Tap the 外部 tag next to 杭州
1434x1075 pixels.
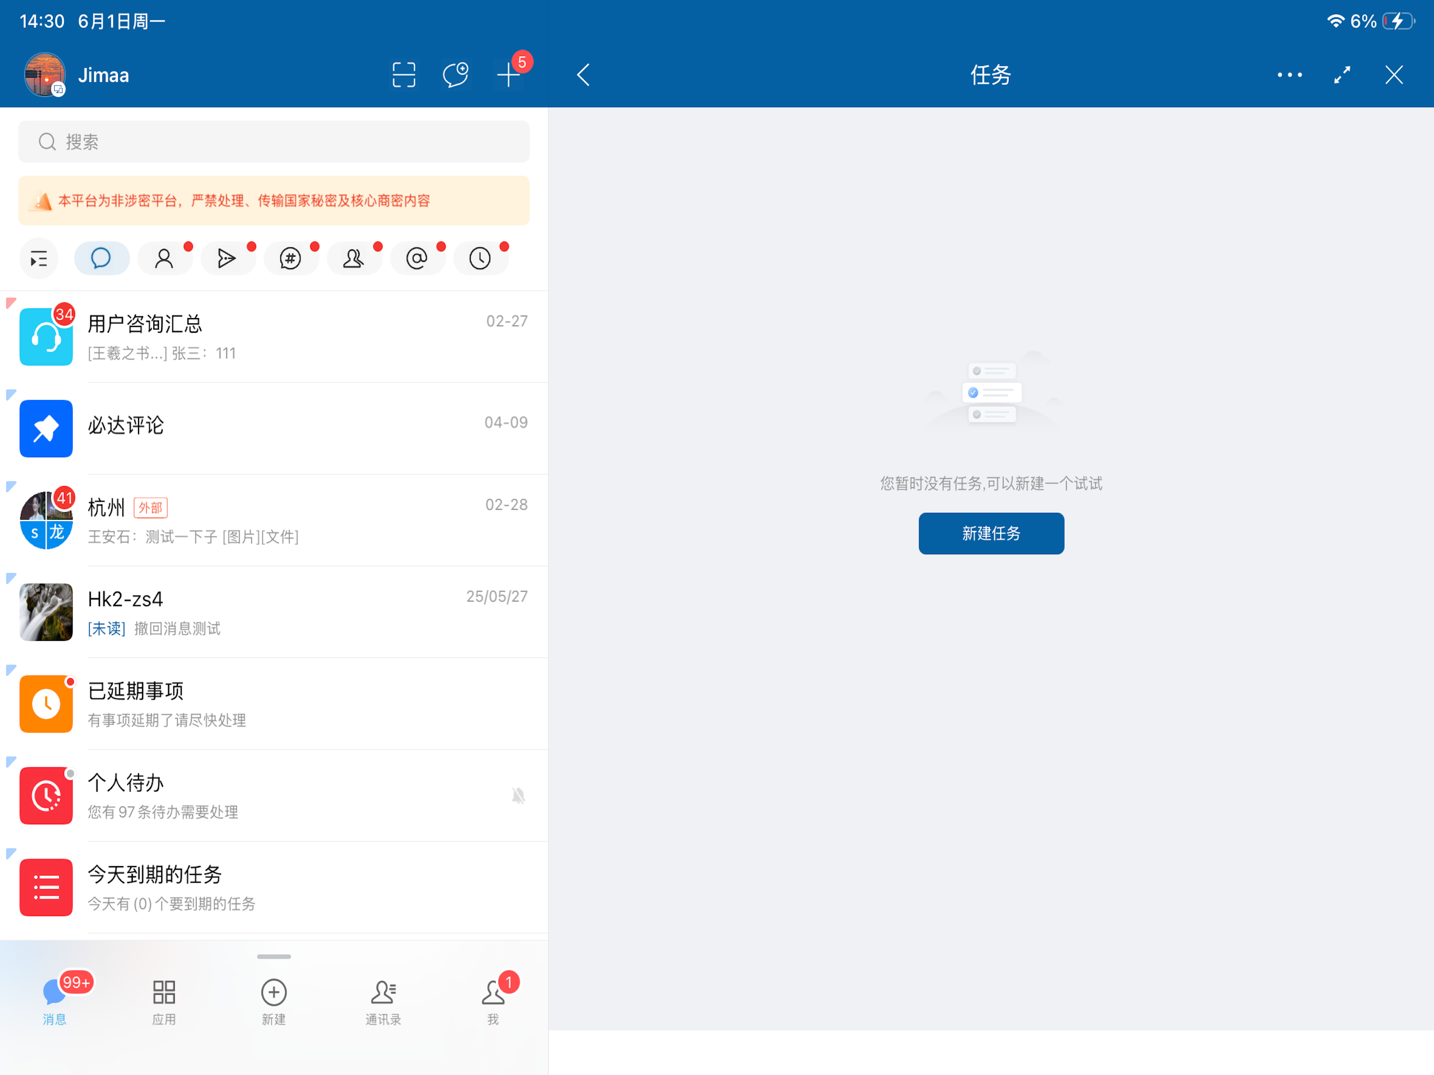point(151,508)
